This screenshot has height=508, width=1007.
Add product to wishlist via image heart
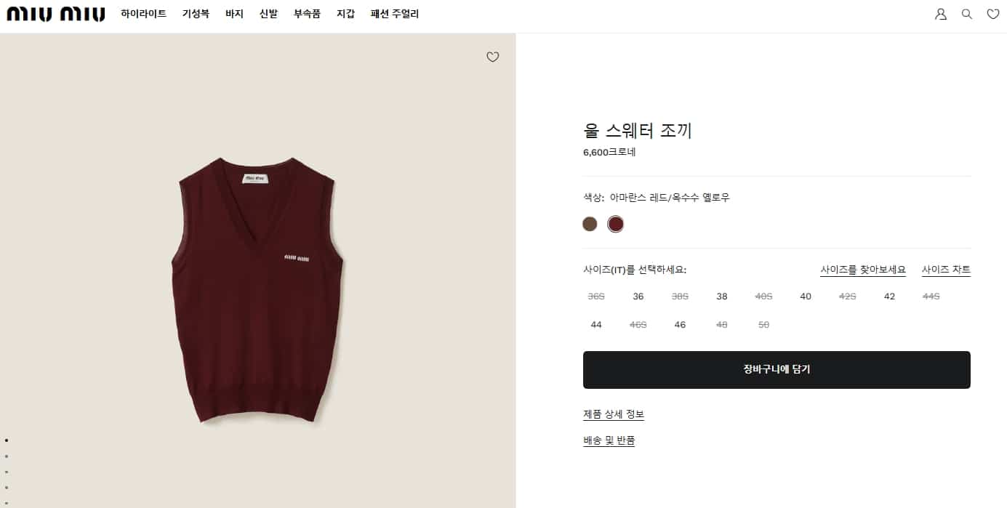pos(493,57)
